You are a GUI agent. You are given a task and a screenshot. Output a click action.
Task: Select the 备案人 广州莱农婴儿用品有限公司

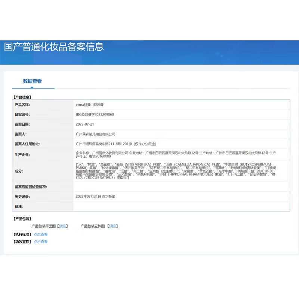tap(99, 134)
